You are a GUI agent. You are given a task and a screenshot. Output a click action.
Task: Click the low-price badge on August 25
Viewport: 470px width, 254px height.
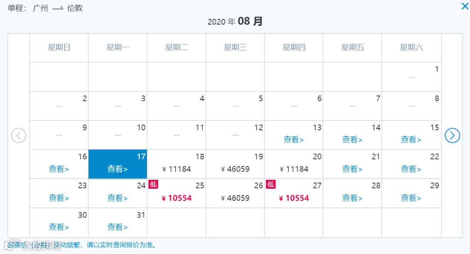pyautogui.click(x=154, y=184)
